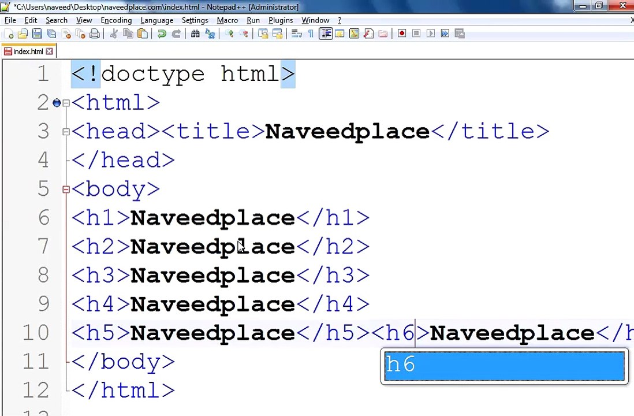Click the Save All toolbar icon
Image resolution: width=634 pixels, height=416 pixels.
[51, 34]
